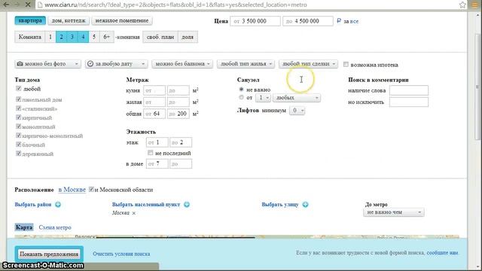The height and width of the screenshot is (271, 482).
Task: Click the Выбрать район link
Action: 33,204
